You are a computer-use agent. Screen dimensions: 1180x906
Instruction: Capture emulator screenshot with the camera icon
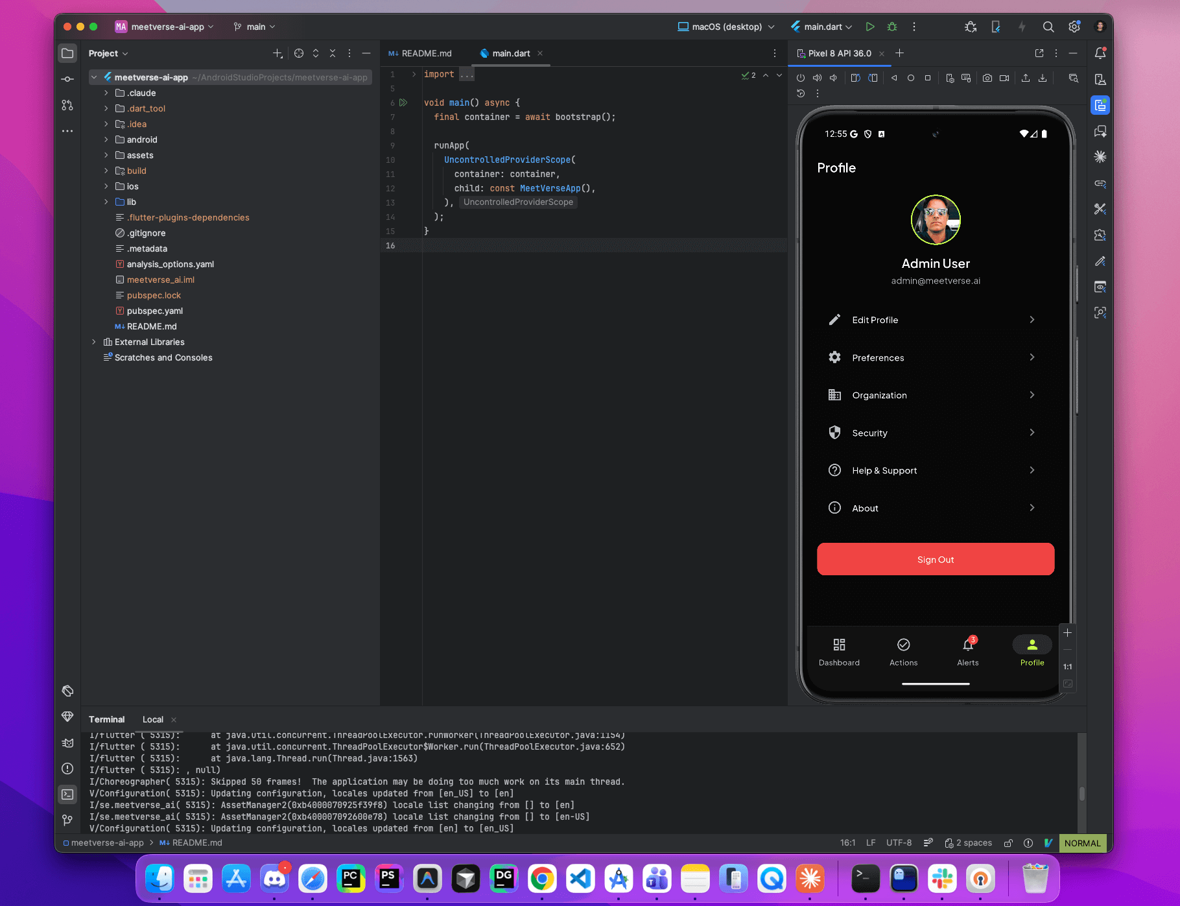(x=987, y=78)
